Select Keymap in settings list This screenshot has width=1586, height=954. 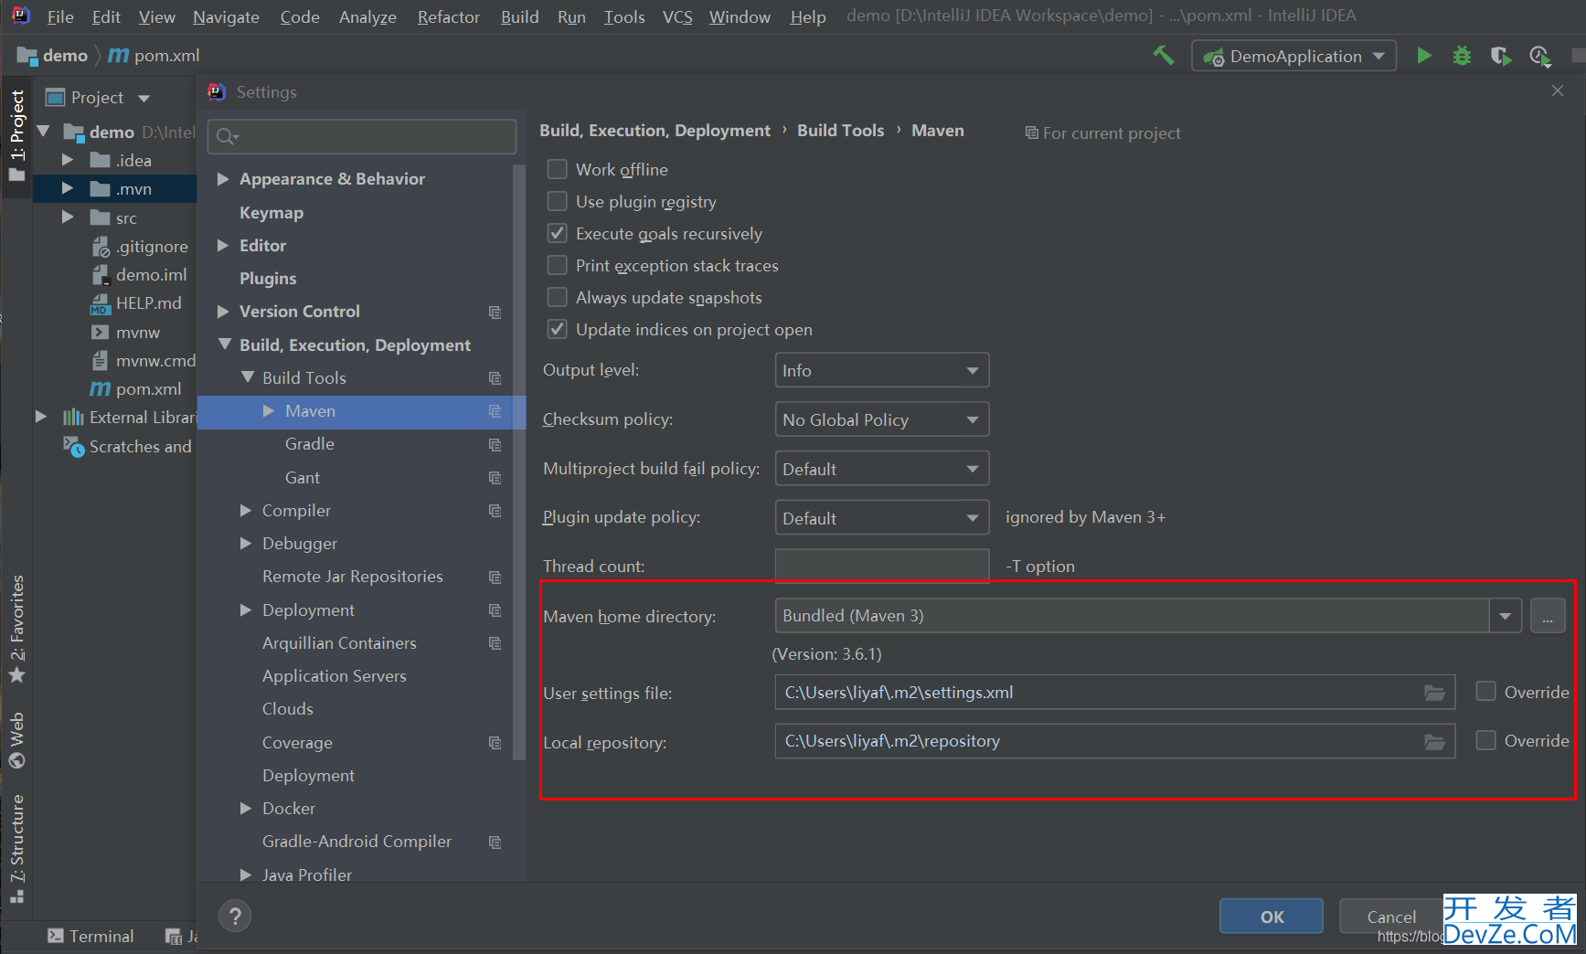point(271,212)
